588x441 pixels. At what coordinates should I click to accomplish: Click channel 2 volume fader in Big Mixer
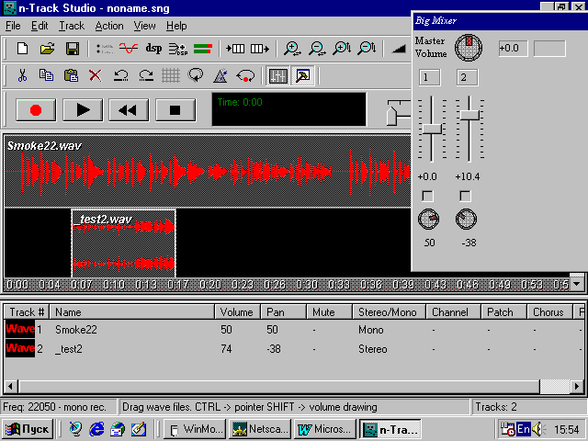pos(469,115)
